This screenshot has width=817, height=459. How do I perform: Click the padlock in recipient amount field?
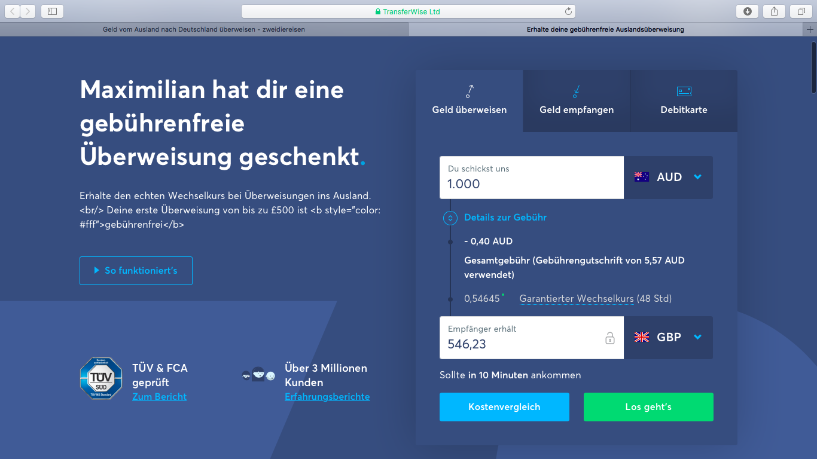point(610,338)
